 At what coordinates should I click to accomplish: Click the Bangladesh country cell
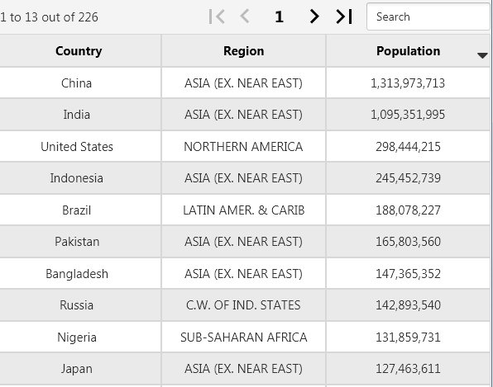(x=77, y=273)
